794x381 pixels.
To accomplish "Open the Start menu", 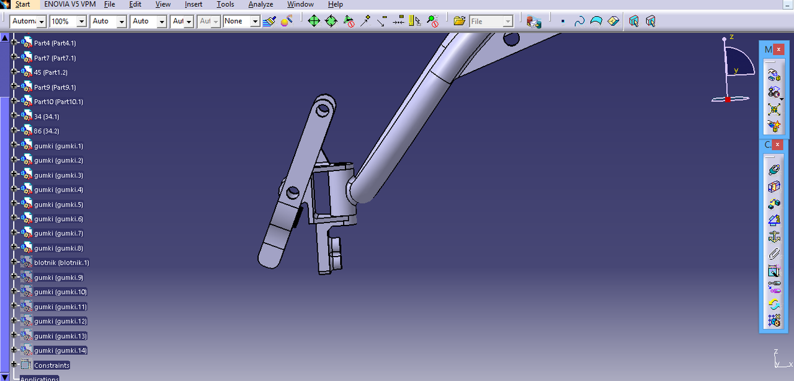I will pos(22,4).
